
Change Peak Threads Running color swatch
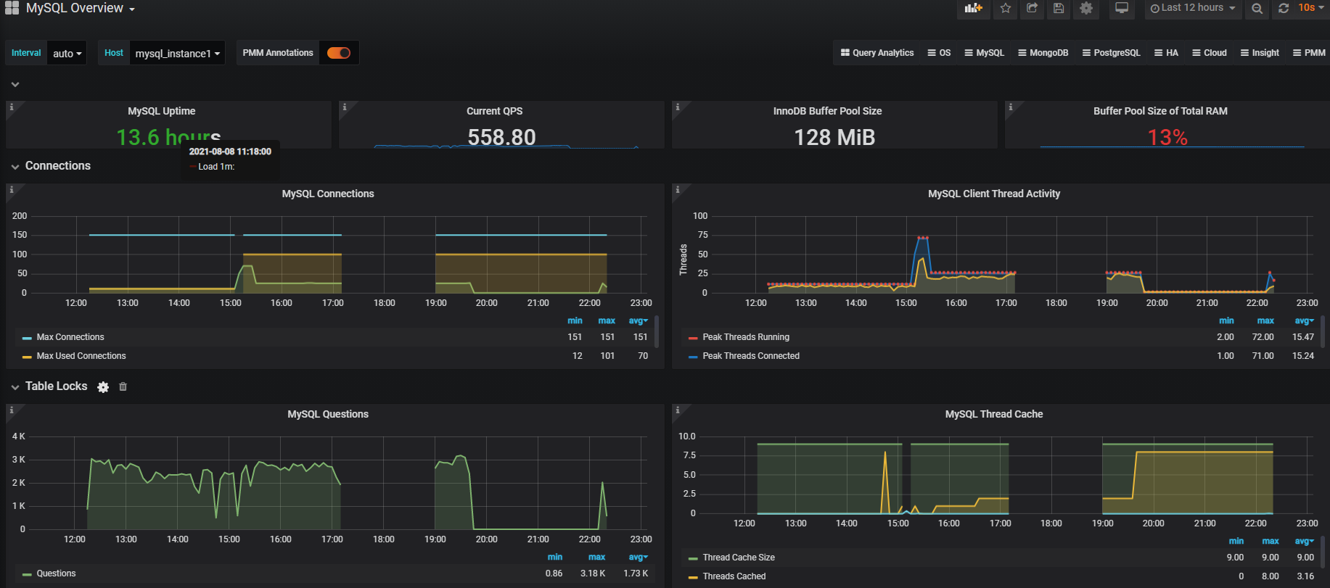(x=693, y=338)
